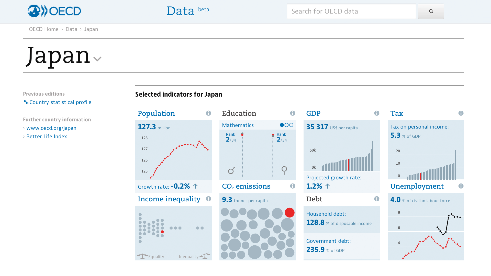Click the red CO2 emissions bubble
Viewport: 491px width, 276px height.
[x=289, y=213]
